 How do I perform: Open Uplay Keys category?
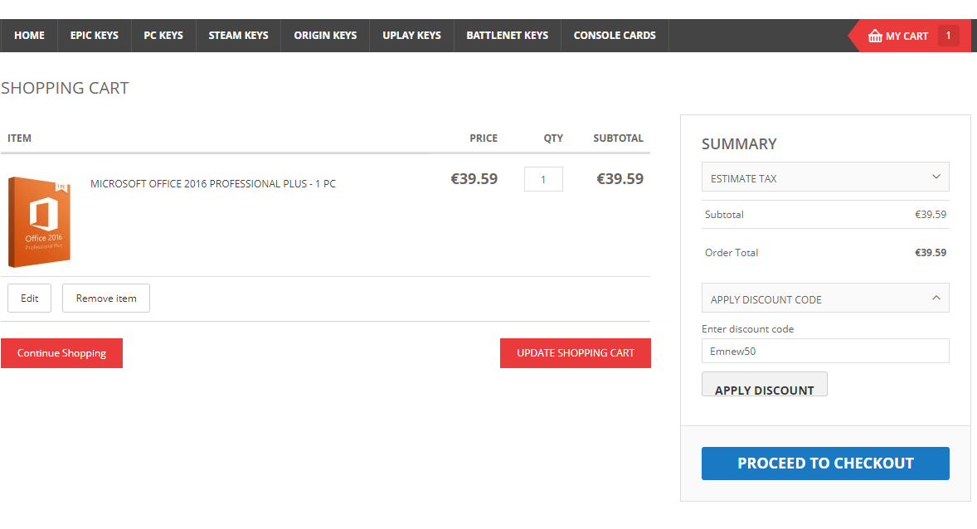coord(411,36)
